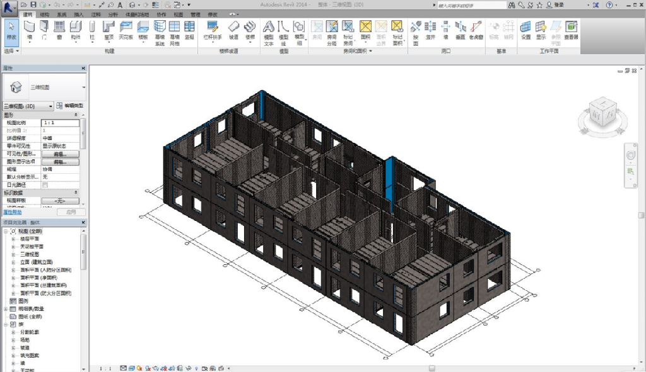Image resolution: width=646 pixels, height=372 pixels.
Task: Open the Select (选择) panel dropdown
Action: pyautogui.click(x=11, y=51)
